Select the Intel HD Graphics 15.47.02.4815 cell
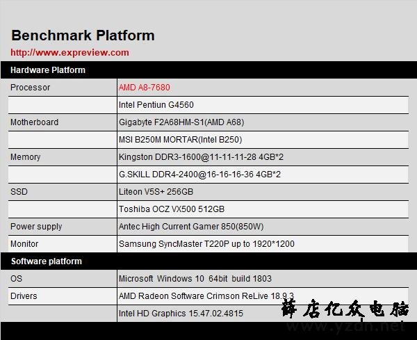The image size is (417, 340). coord(263,314)
